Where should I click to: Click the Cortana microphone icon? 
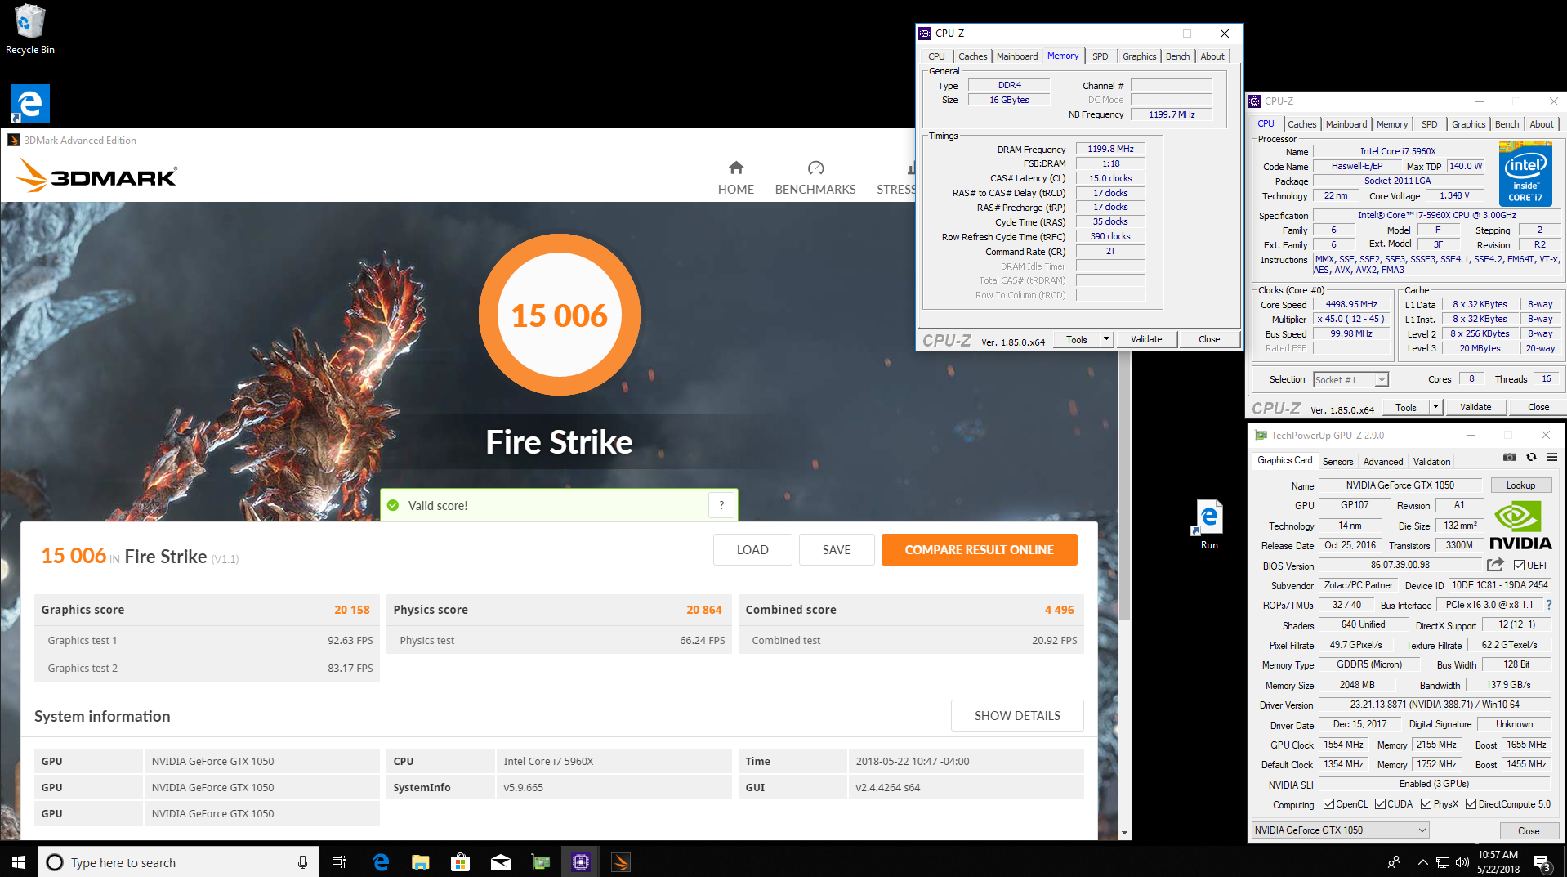pyautogui.click(x=302, y=862)
